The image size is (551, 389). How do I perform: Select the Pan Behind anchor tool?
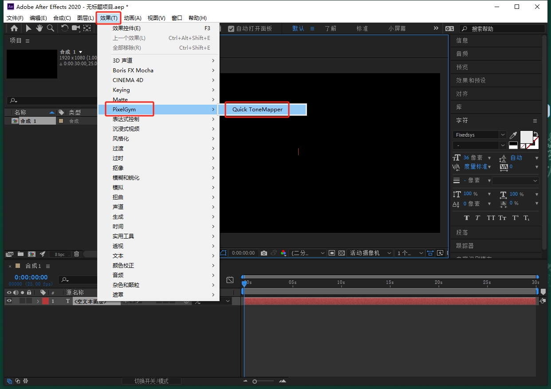pos(87,28)
